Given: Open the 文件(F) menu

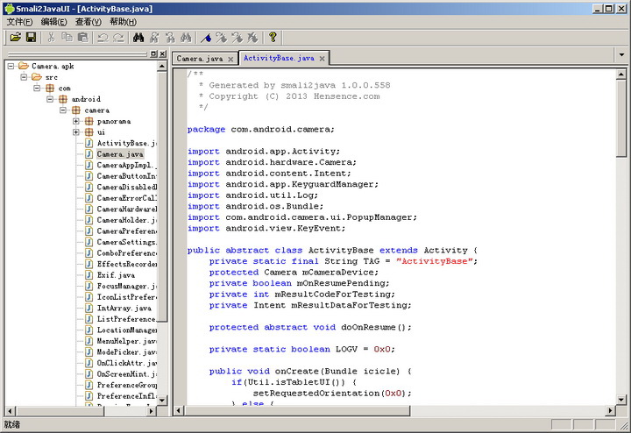Looking at the screenshot, I should [19, 21].
